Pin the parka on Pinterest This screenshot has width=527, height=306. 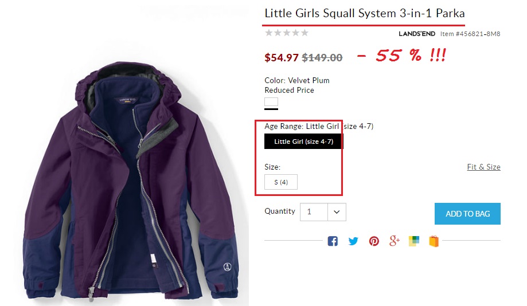[x=374, y=241]
